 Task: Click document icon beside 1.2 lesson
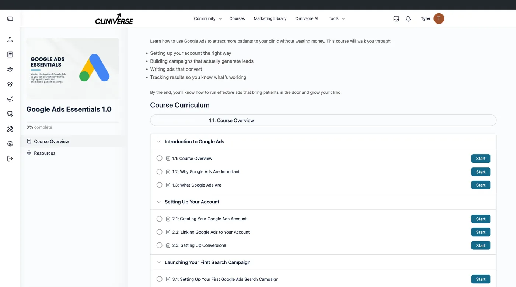tap(168, 172)
